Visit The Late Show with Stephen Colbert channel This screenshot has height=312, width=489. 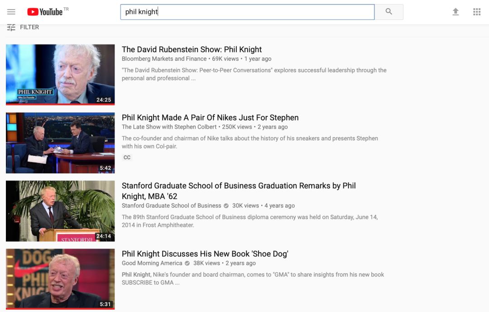pos(169,127)
